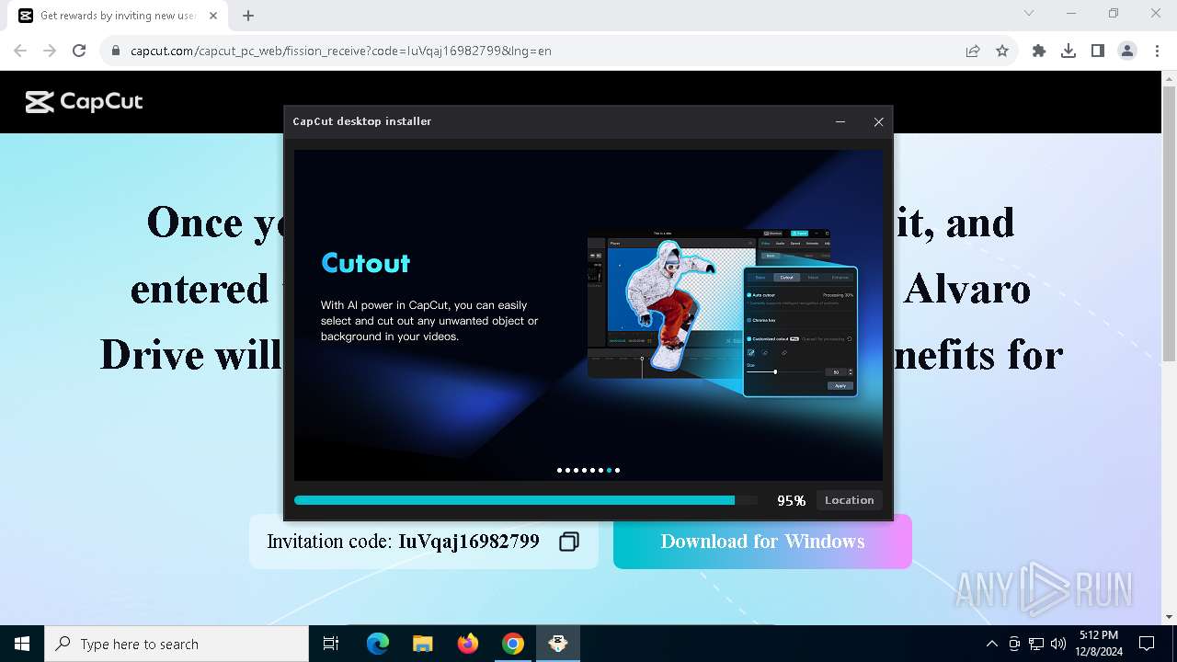Switch to Chrome on the taskbar
The width and height of the screenshot is (1177, 662).
(513, 644)
